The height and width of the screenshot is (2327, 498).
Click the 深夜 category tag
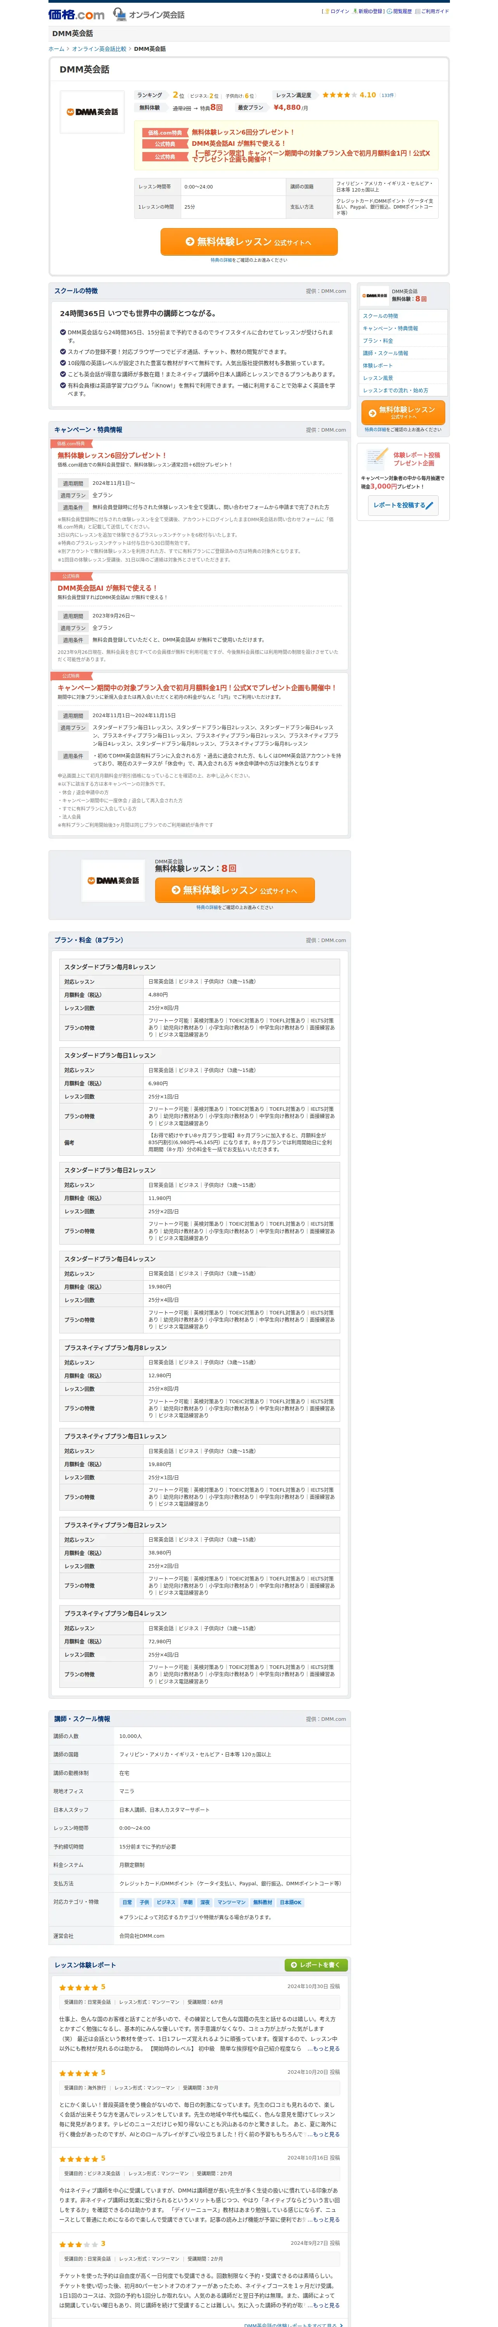tap(205, 1902)
